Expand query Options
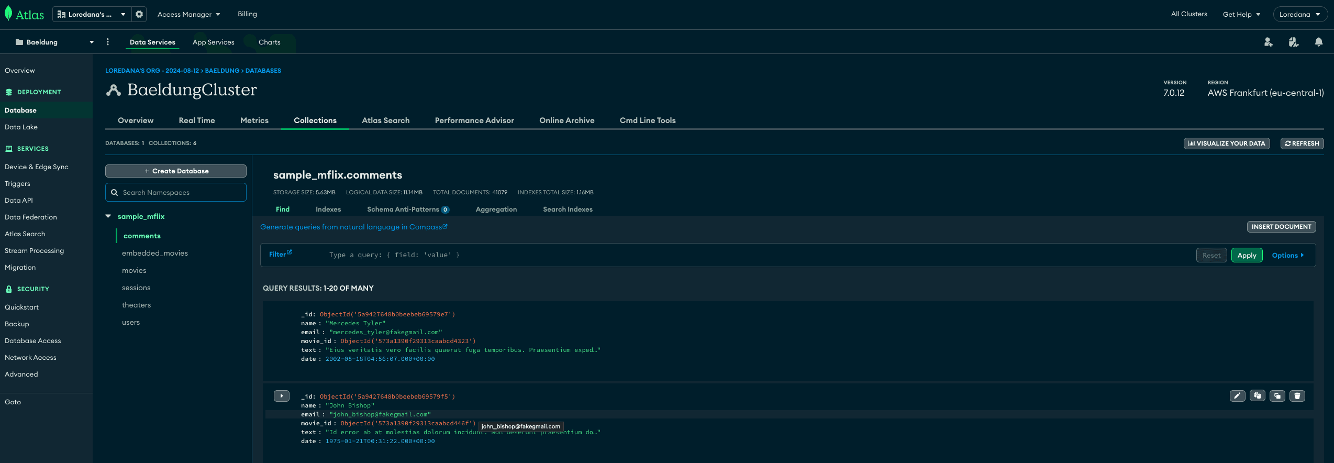This screenshot has height=463, width=1334. tap(1287, 255)
